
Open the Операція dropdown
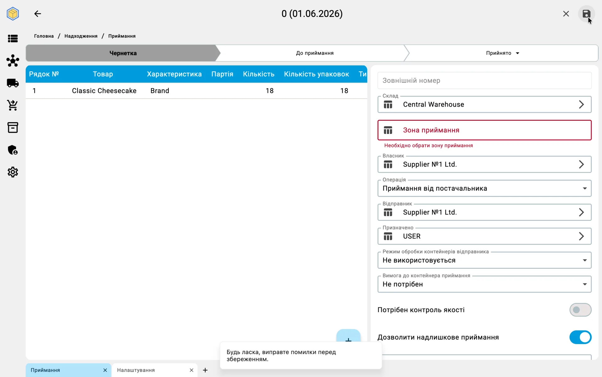pos(484,188)
